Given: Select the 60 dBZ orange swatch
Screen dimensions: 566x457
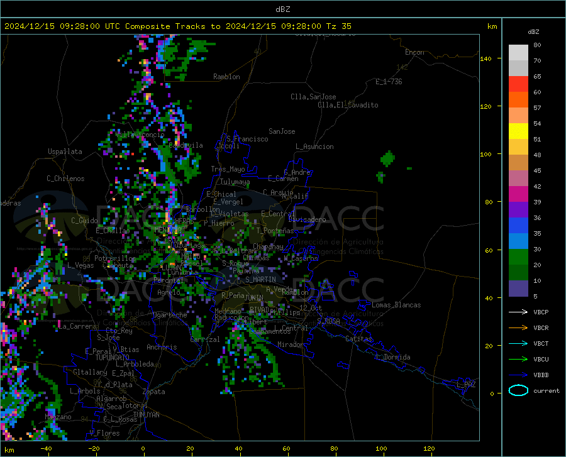Looking at the screenshot, I should [518, 100].
